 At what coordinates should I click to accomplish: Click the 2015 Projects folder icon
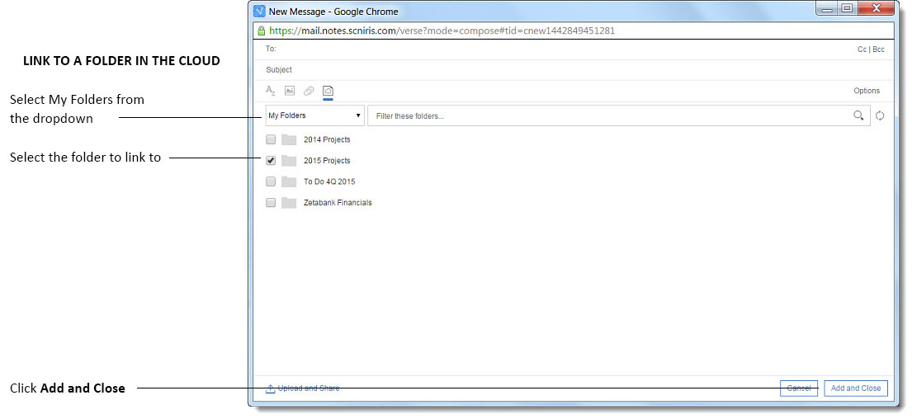click(x=289, y=160)
